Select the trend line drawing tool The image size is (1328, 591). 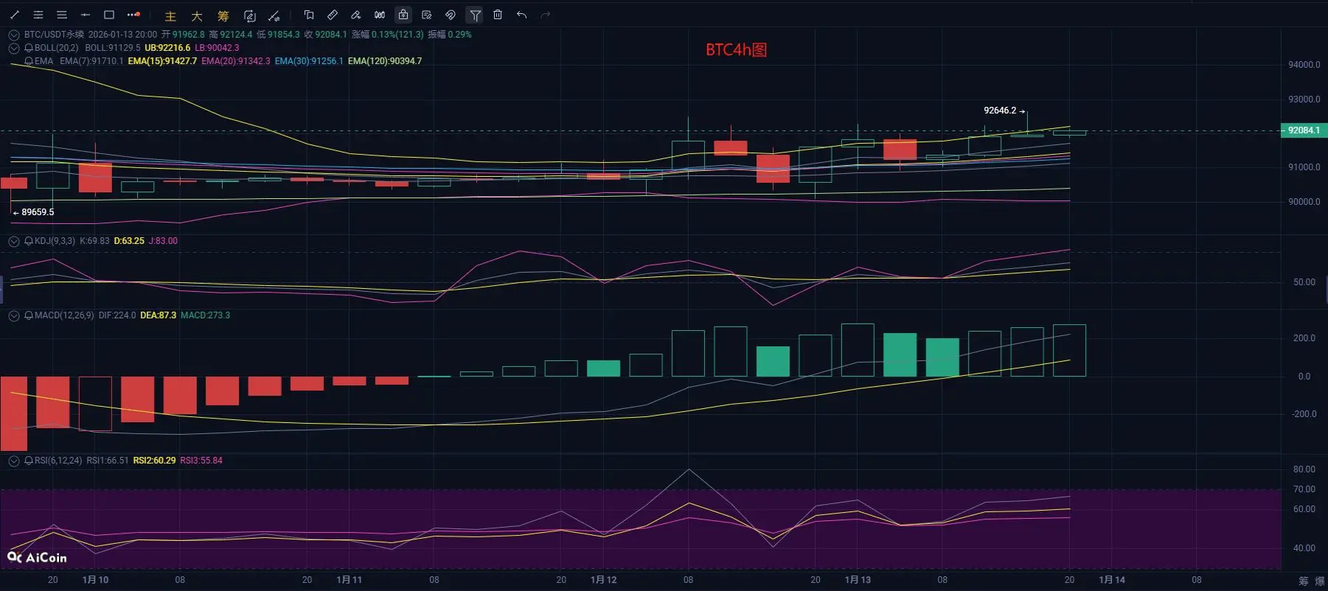click(x=15, y=15)
